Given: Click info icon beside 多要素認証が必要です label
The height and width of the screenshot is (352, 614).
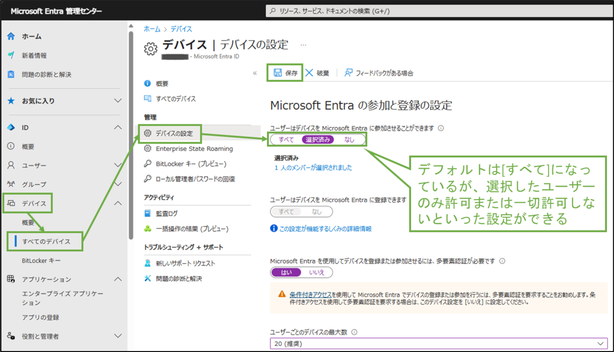Looking at the screenshot, I should point(502,261).
